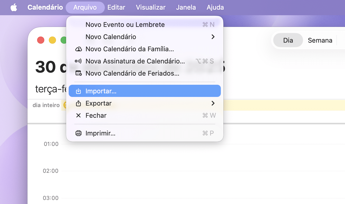Click the X icon beside Fechar

[79, 115]
